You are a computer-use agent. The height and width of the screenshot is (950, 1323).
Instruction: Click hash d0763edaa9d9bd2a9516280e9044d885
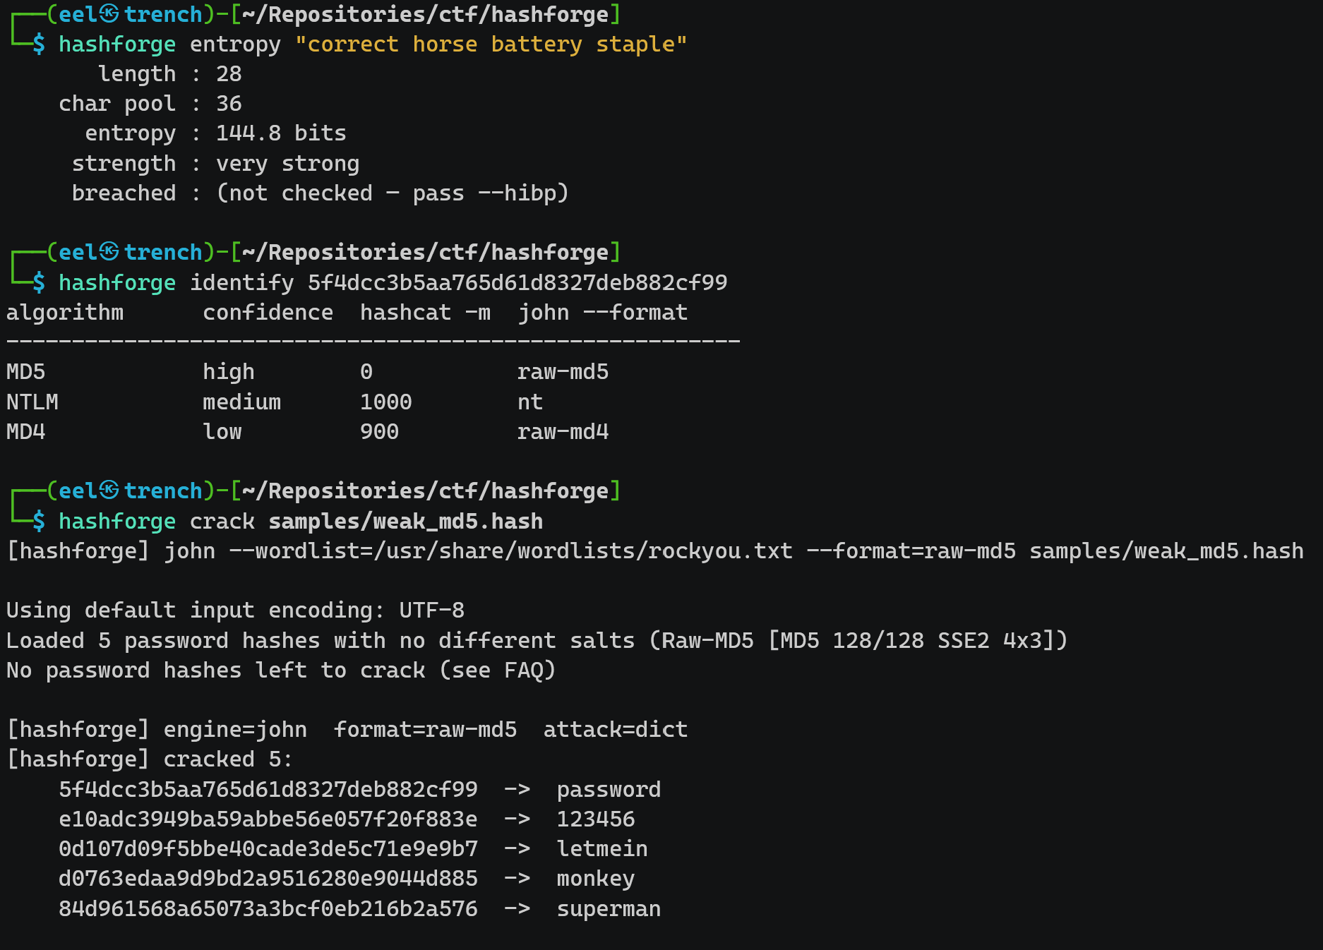[x=268, y=879]
